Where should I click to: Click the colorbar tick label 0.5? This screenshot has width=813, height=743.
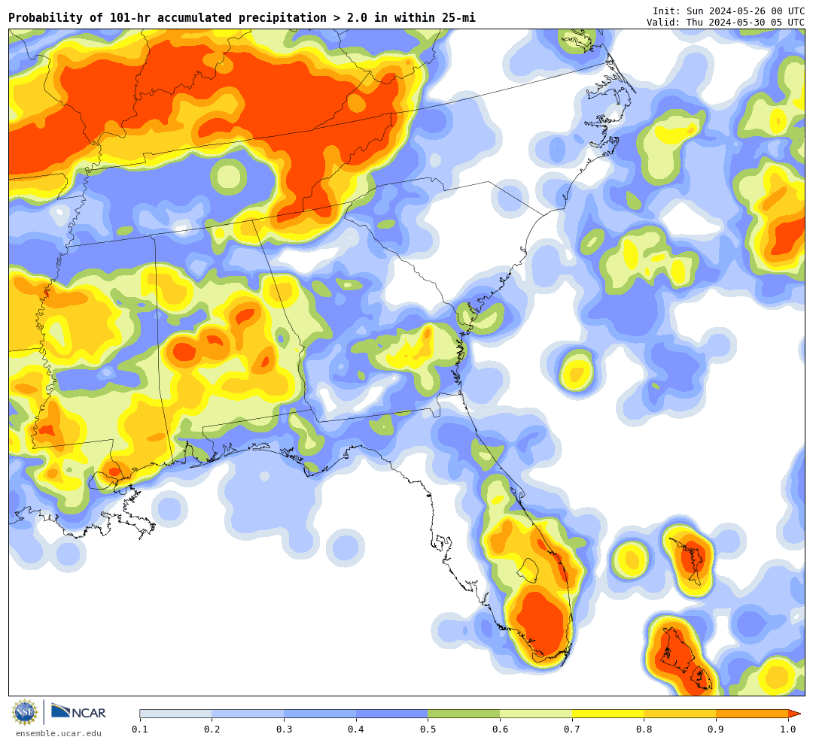click(428, 729)
